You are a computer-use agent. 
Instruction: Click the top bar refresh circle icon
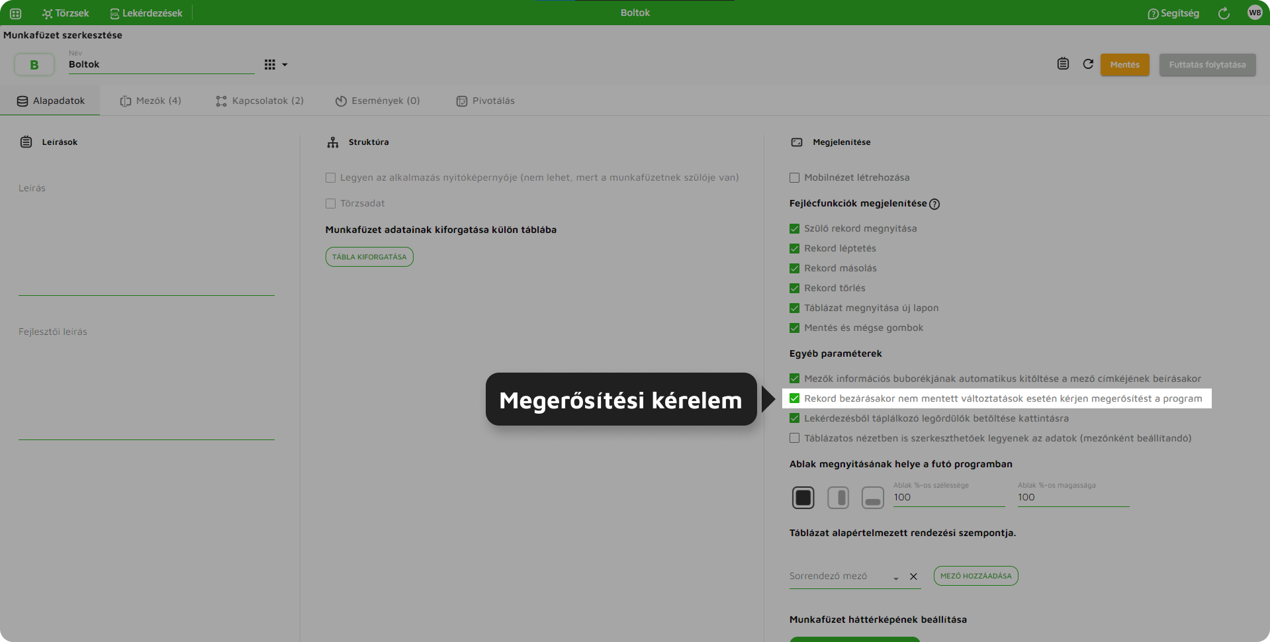point(1224,13)
